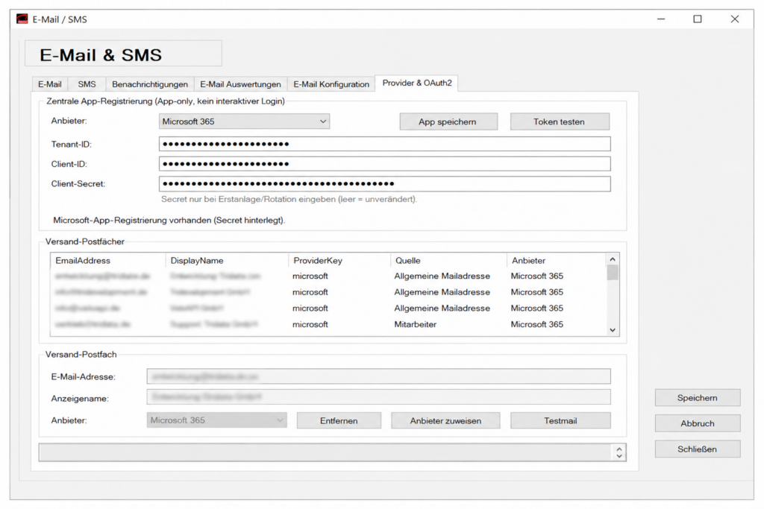764x509 pixels.
Task: Click the Abbruch button
Action: click(x=698, y=423)
